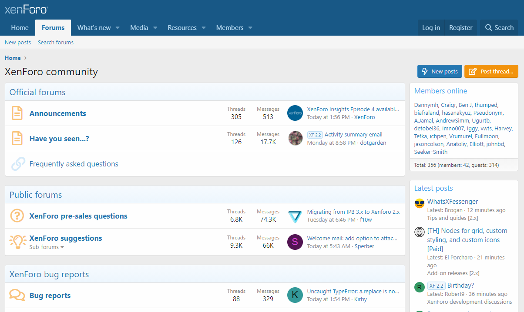This screenshot has width=524, height=312.
Task: Open the What's new tab
Action: [94, 28]
